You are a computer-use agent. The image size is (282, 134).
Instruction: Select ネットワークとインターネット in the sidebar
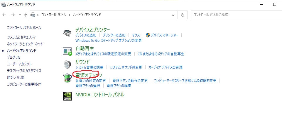(25, 44)
